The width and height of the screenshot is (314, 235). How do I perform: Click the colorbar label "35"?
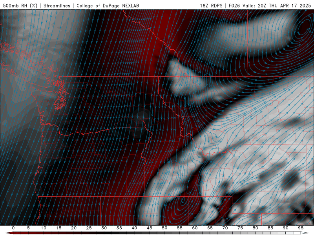coord(119,228)
